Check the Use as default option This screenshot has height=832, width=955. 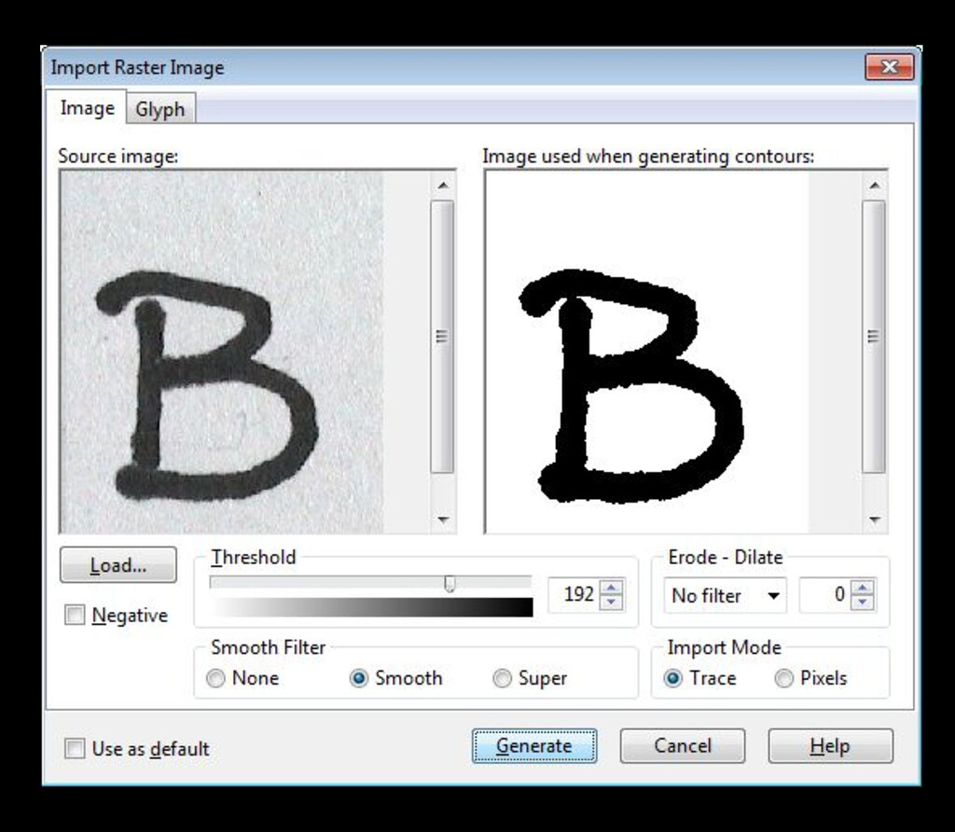(x=75, y=749)
